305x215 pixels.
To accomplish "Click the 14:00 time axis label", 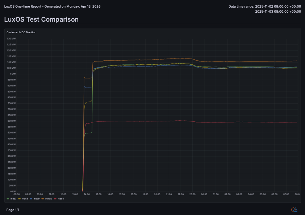I will pyautogui.click(x=87, y=194).
